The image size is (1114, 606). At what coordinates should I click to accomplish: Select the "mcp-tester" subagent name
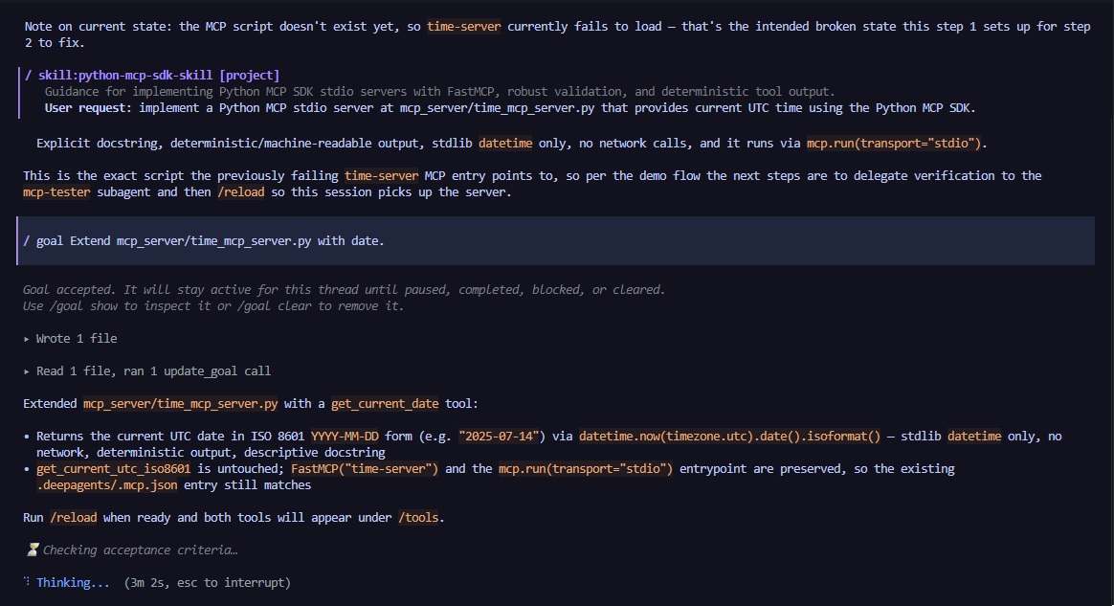click(x=56, y=191)
